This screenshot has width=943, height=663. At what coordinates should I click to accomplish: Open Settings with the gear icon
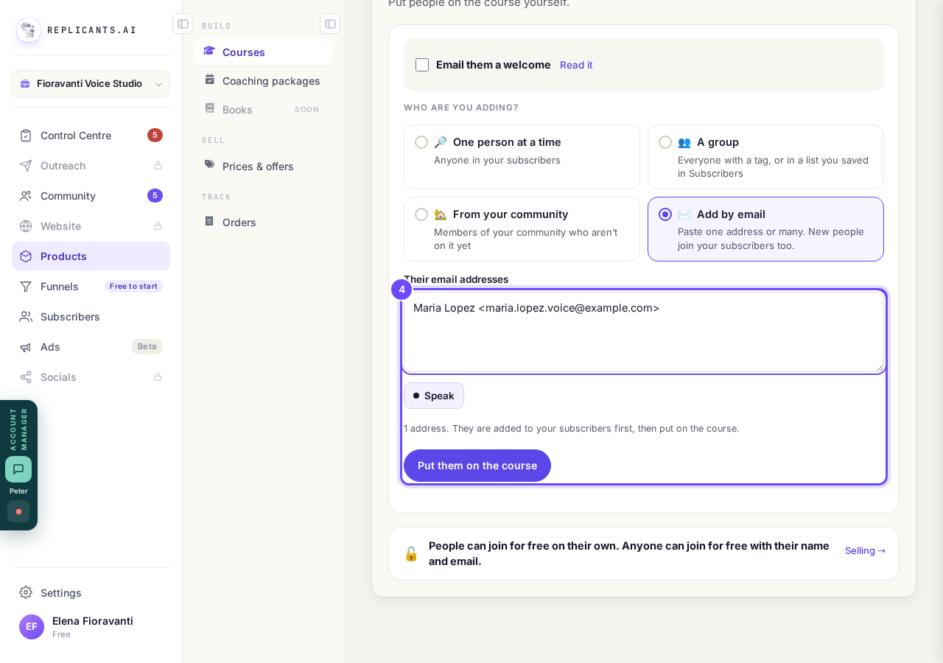click(x=26, y=592)
